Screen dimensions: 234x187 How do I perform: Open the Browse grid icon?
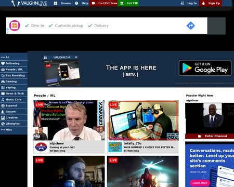[x=56, y=3]
